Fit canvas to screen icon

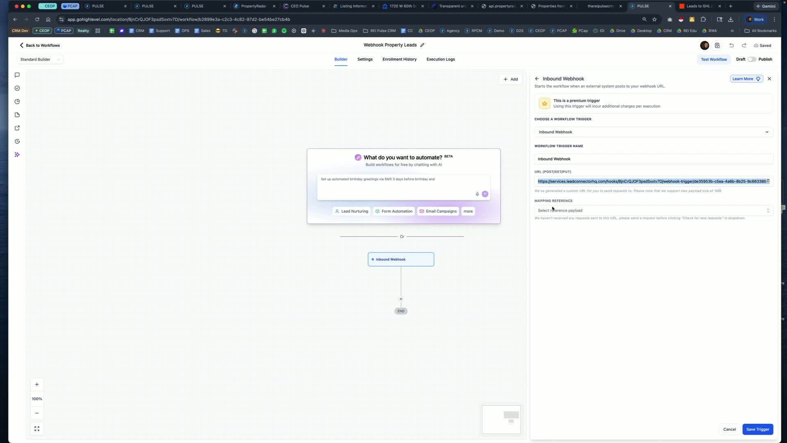pos(37,429)
